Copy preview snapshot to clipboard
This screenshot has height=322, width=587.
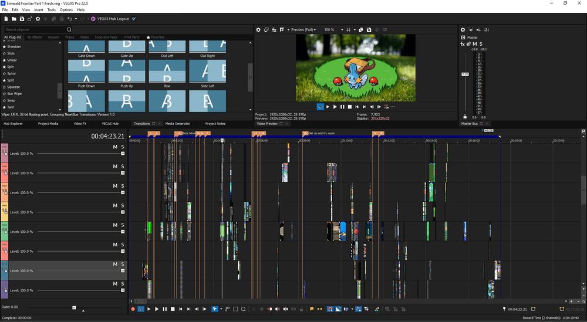coord(361,29)
